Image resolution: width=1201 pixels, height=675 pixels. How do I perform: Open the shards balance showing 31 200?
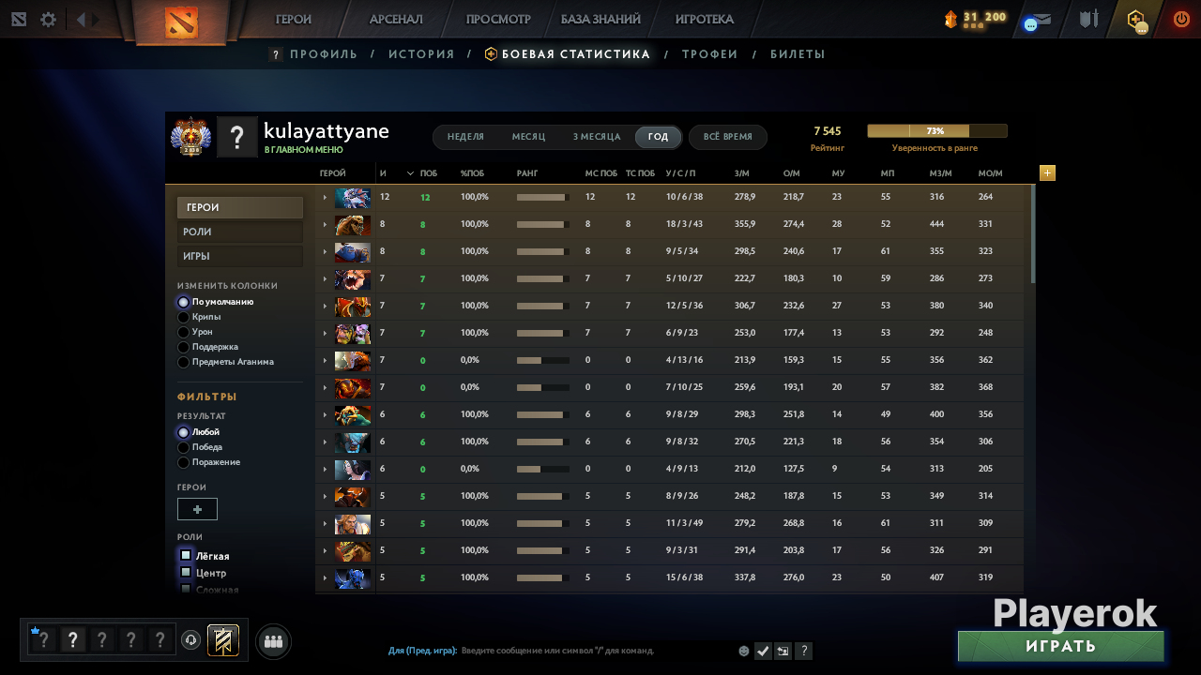tap(975, 19)
